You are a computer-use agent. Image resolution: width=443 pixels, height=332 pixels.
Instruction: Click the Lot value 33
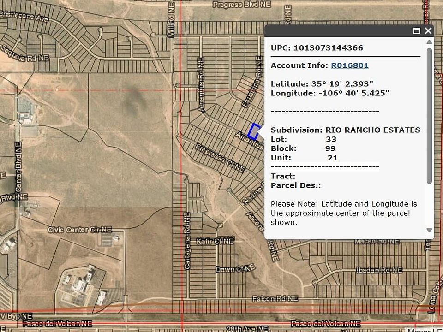coord(331,139)
